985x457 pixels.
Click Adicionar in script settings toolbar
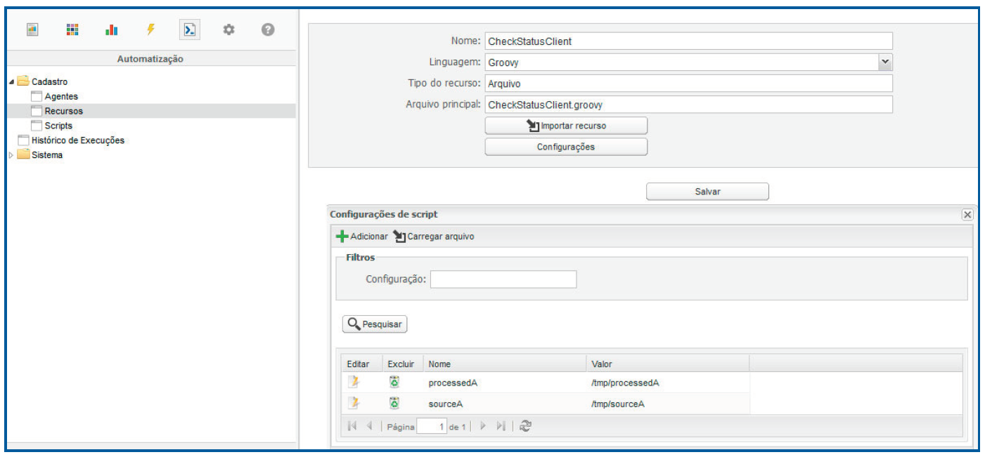click(362, 237)
